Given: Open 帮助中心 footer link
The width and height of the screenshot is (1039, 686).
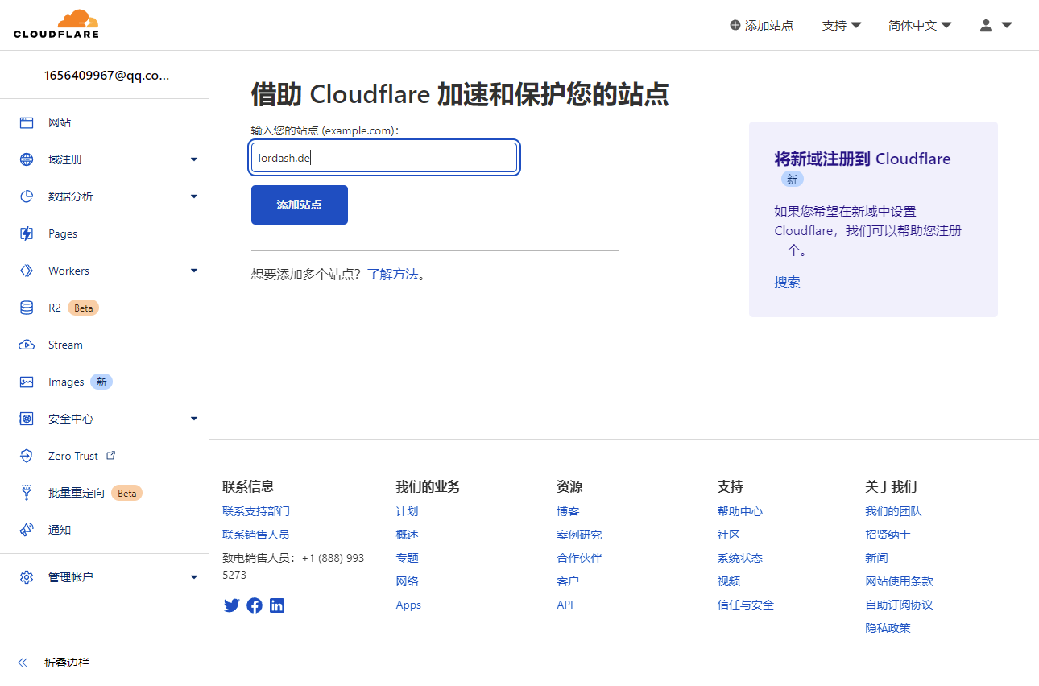Looking at the screenshot, I should point(740,511).
